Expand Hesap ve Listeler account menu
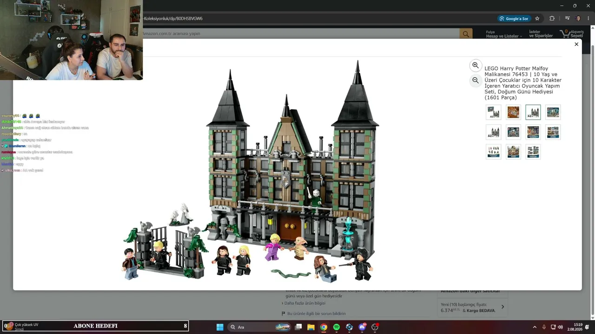The image size is (595, 334). click(x=504, y=34)
